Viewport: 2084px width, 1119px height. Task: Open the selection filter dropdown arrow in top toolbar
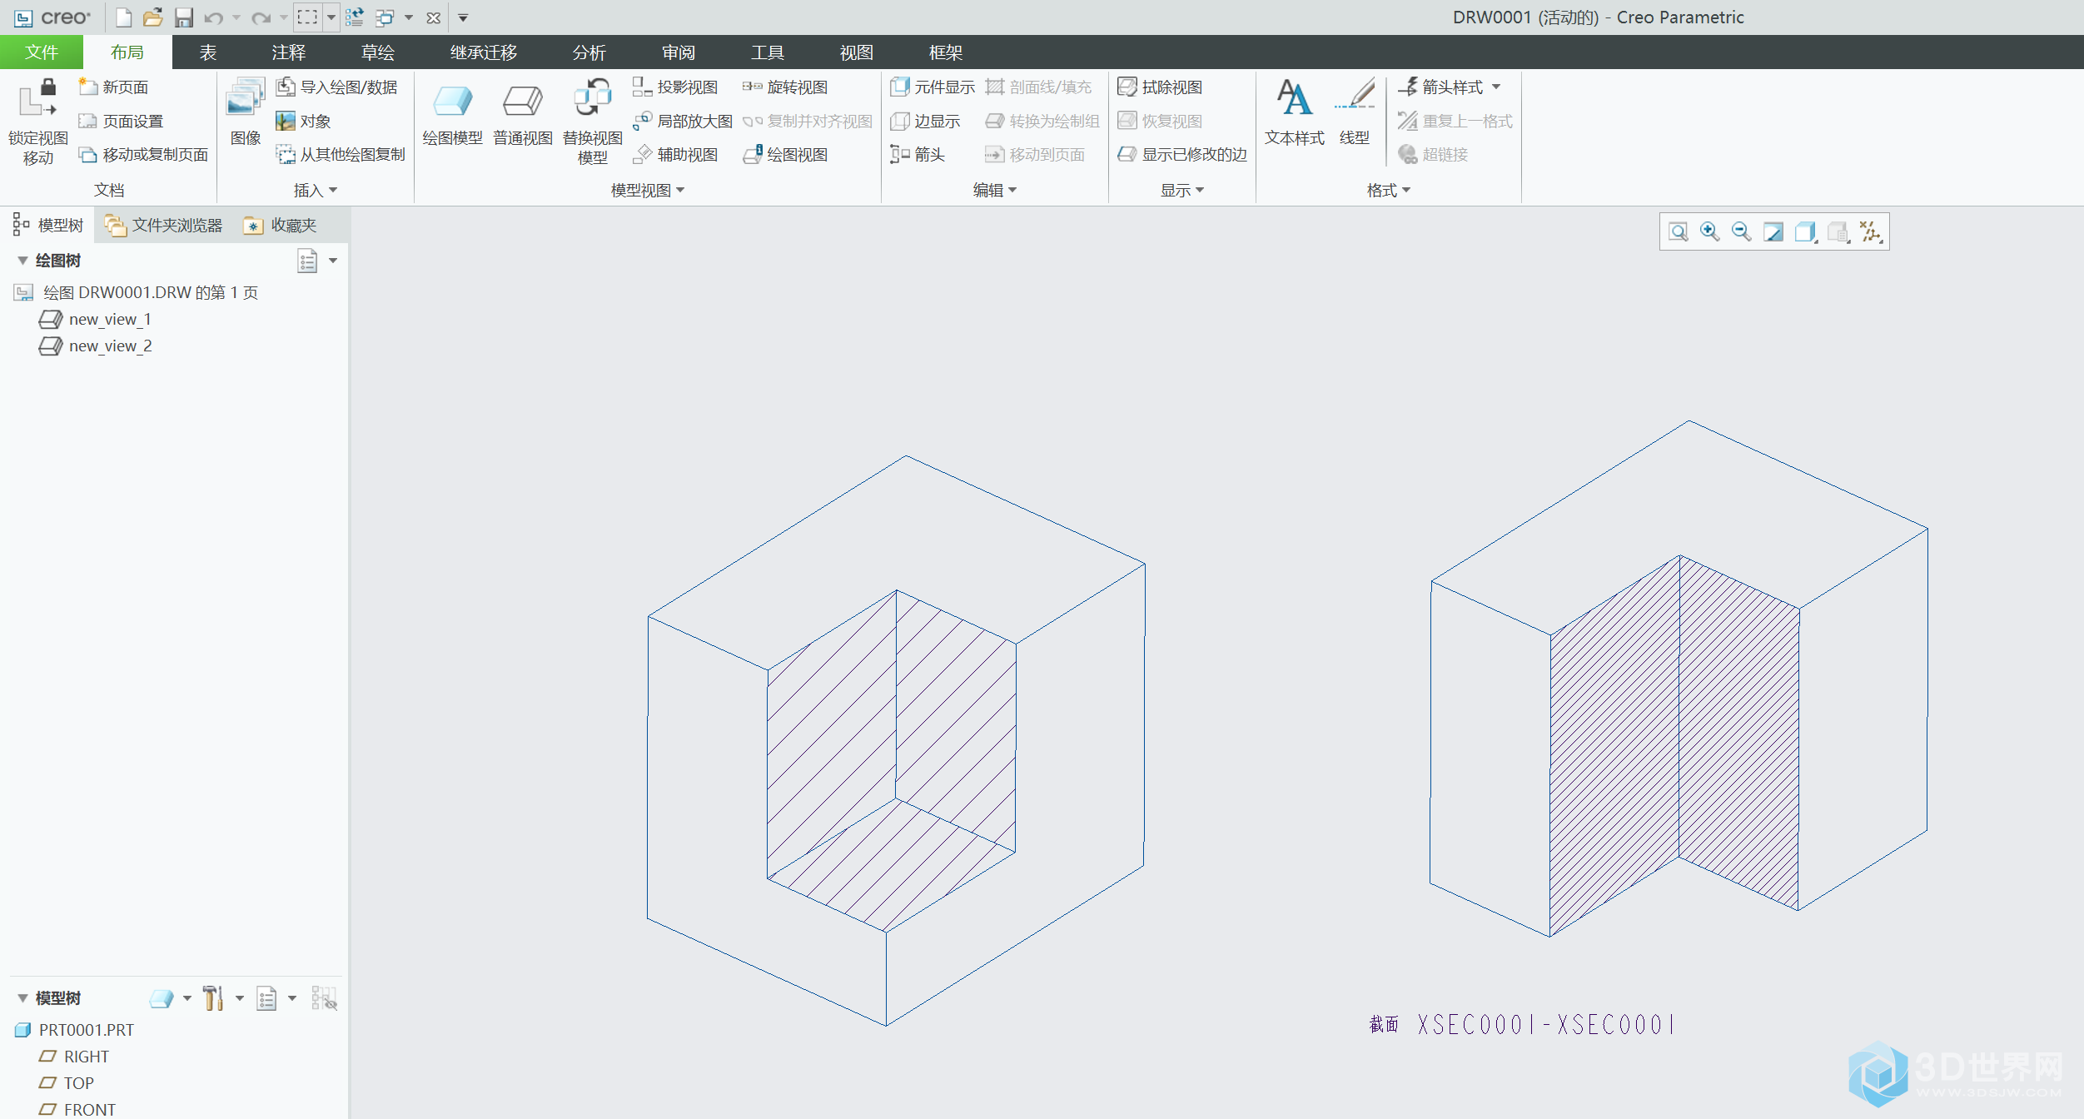331,17
